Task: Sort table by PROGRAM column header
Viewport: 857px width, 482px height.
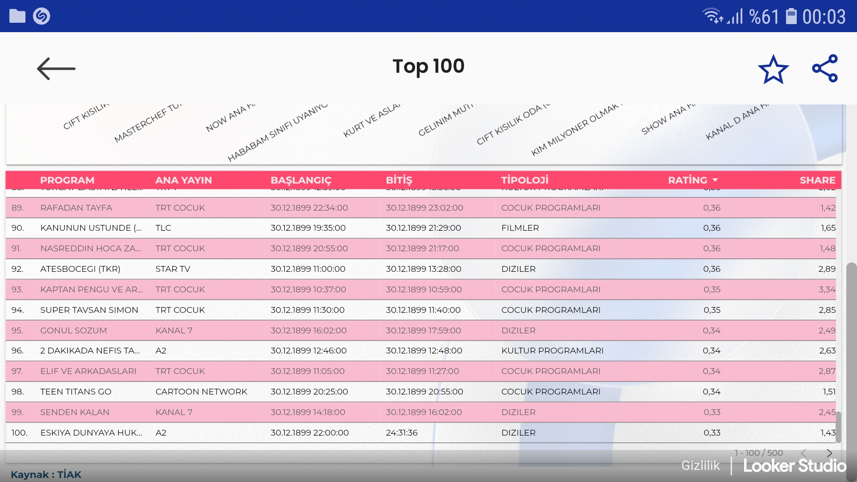Action: click(67, 180)
